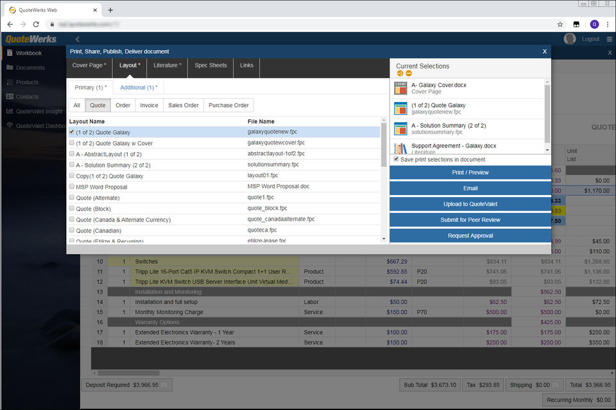Click the Documents folder icon in the sidebar
616x410 pixels.
coord(10,67)
